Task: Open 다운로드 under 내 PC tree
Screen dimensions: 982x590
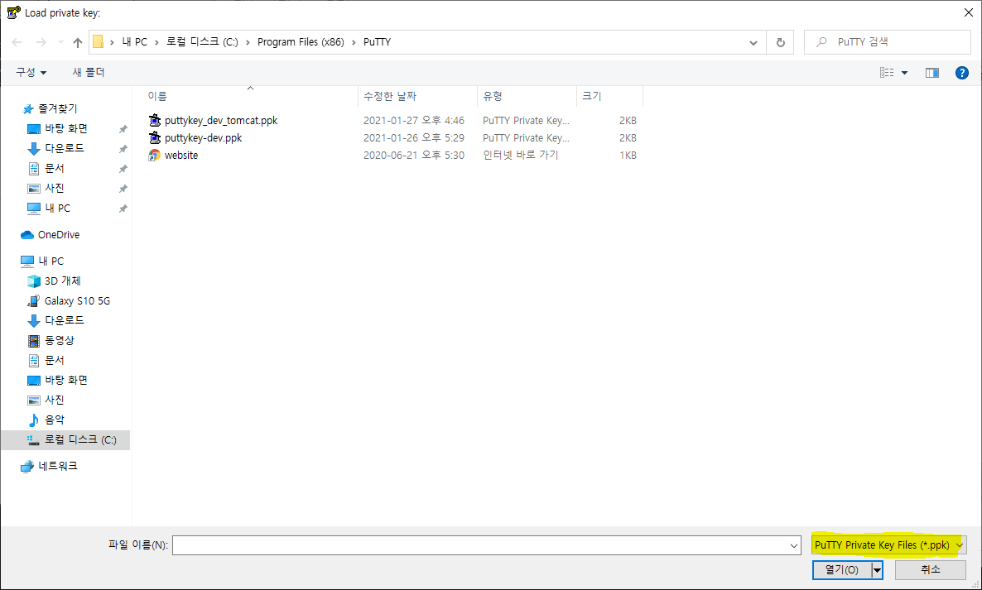Action: [x=56, y=320]
